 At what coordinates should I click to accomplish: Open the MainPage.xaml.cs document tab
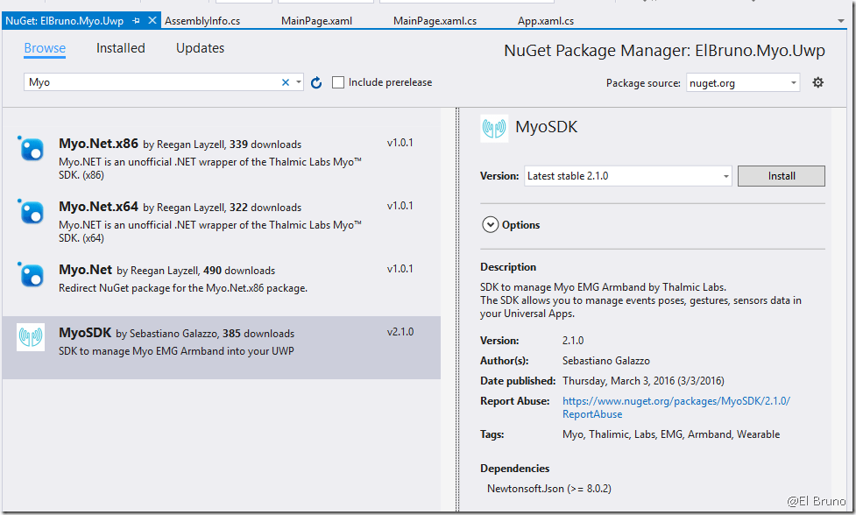(435, 20)
